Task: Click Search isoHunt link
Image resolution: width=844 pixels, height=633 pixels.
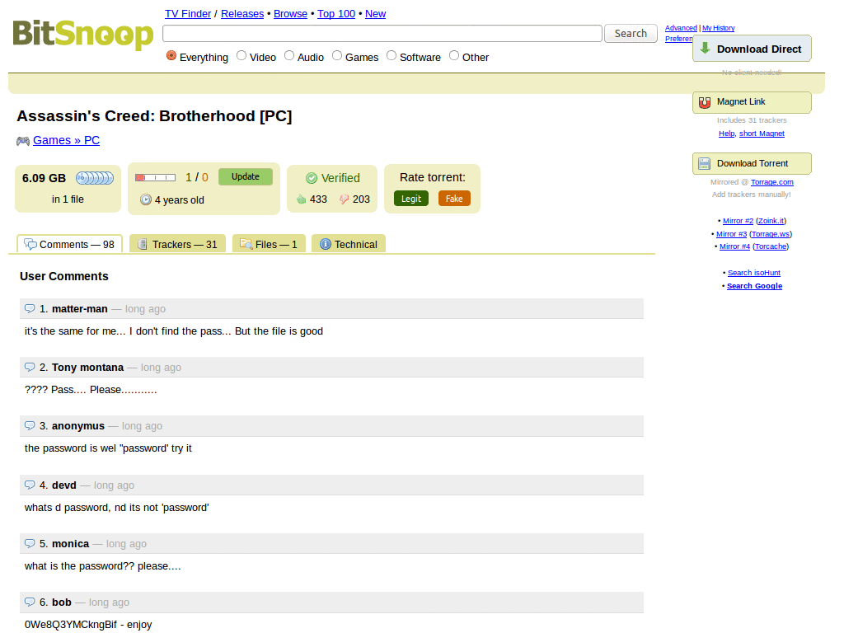Action: (x=754, y=273)
